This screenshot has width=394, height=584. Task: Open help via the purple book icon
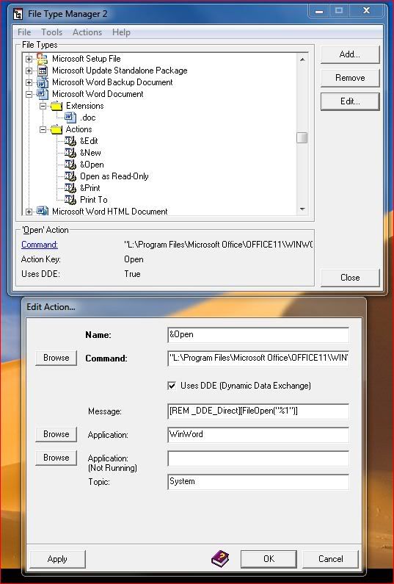pos(220,559)
